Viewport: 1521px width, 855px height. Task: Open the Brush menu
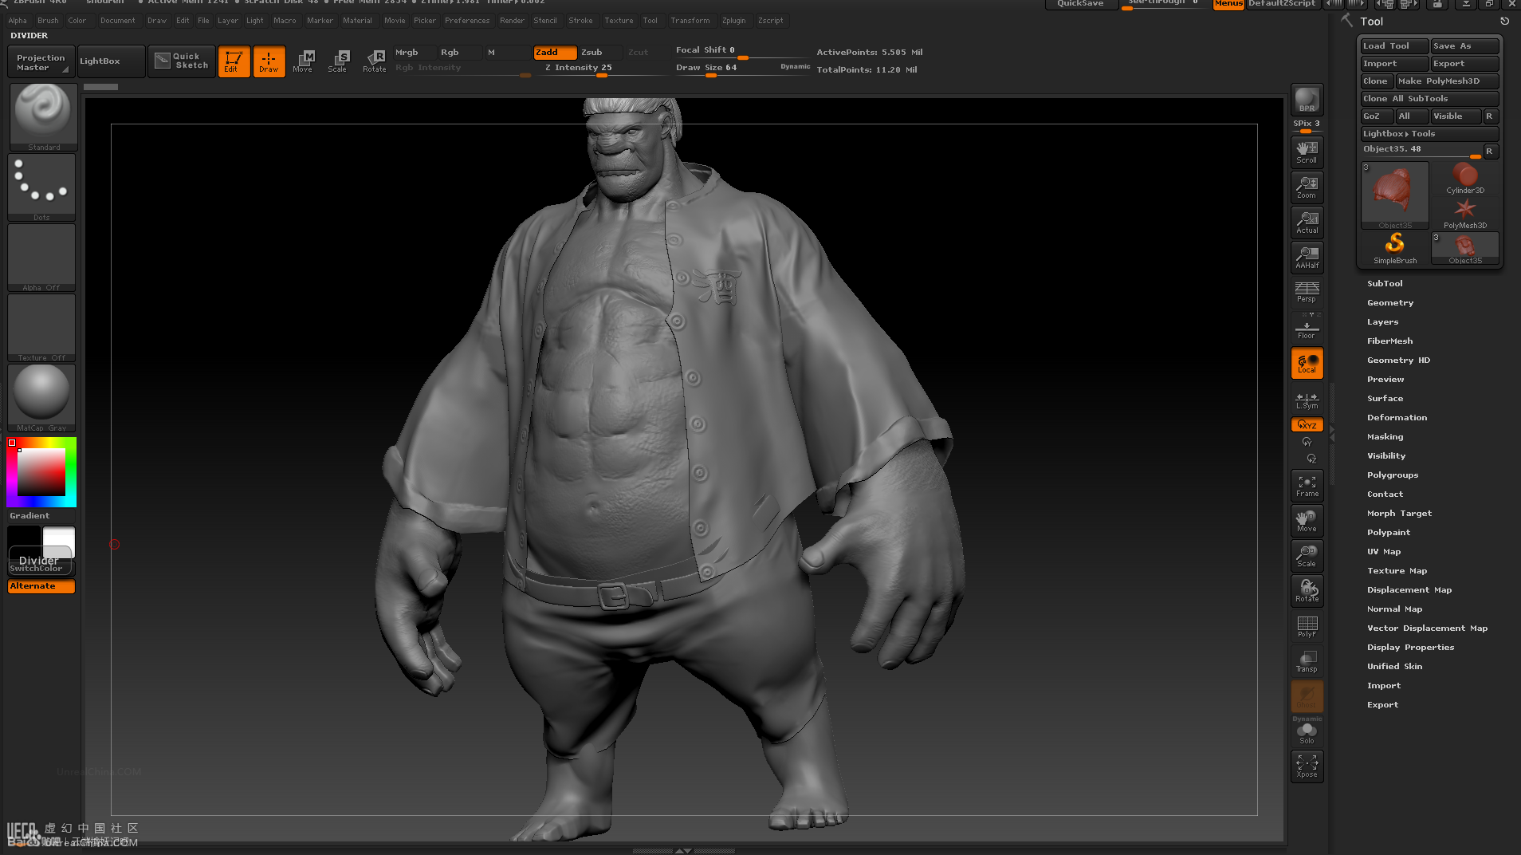(x=48, y=21)
